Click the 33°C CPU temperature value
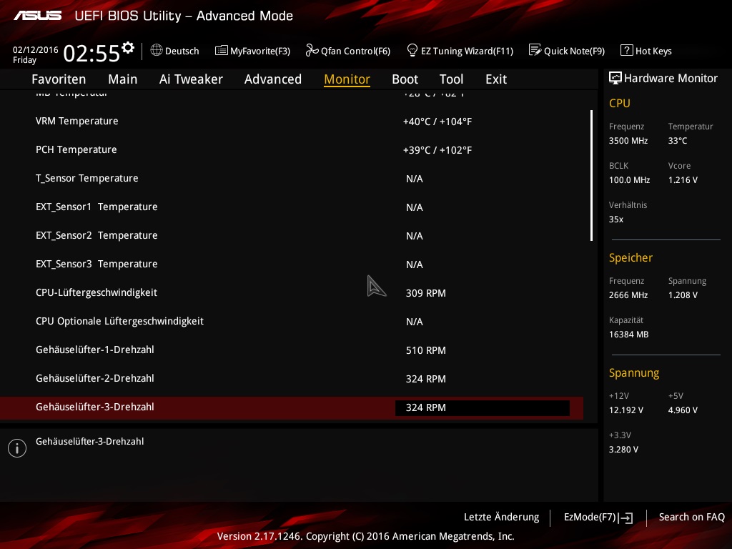This screenshot has height=549, width=732. [678, 141]
